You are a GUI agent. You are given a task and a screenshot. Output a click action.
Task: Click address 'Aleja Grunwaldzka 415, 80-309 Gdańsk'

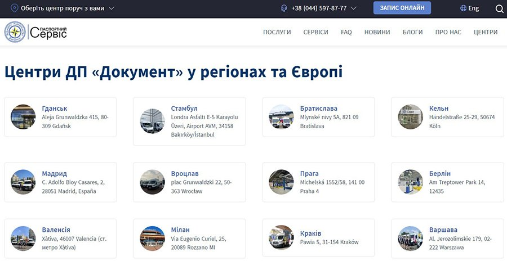[75, 121]
